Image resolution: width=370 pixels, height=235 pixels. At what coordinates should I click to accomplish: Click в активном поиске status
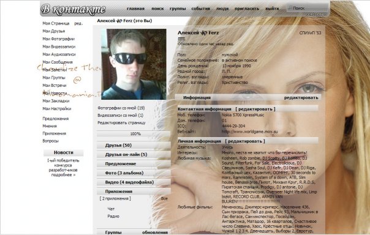240,61
